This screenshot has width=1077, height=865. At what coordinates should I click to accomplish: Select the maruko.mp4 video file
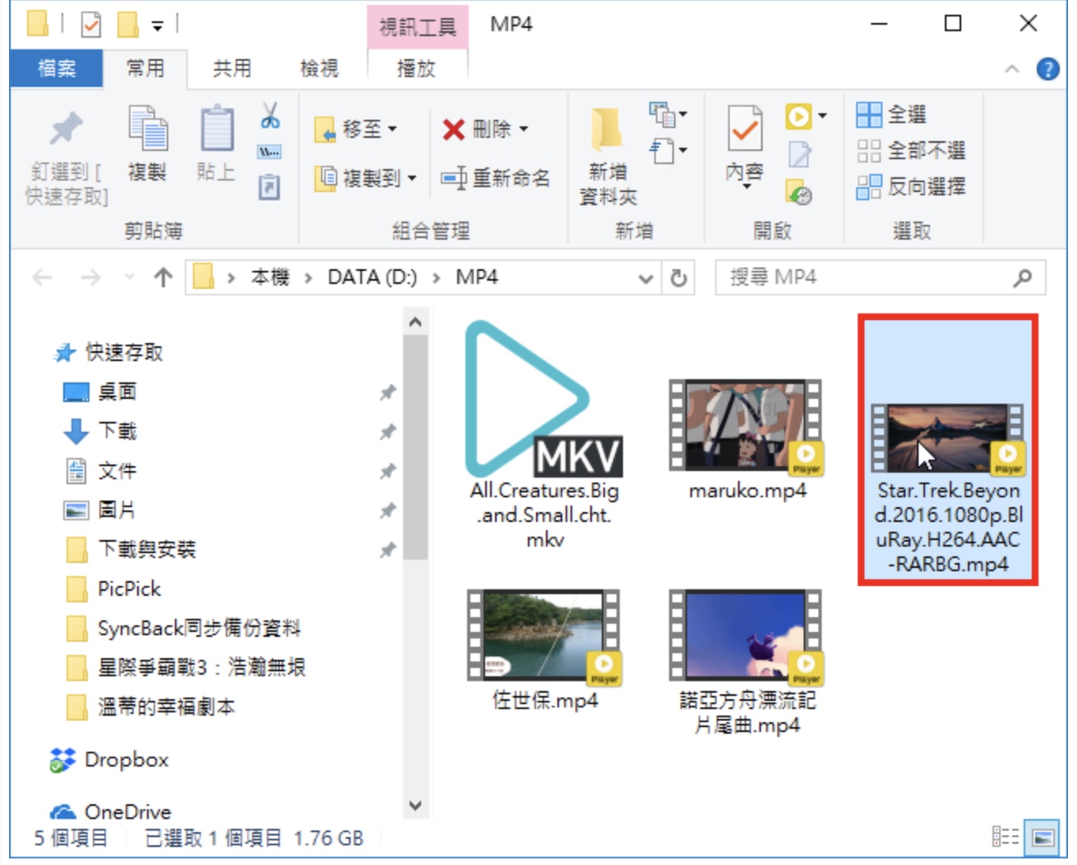pyautogui.click(x=747, y=441)
